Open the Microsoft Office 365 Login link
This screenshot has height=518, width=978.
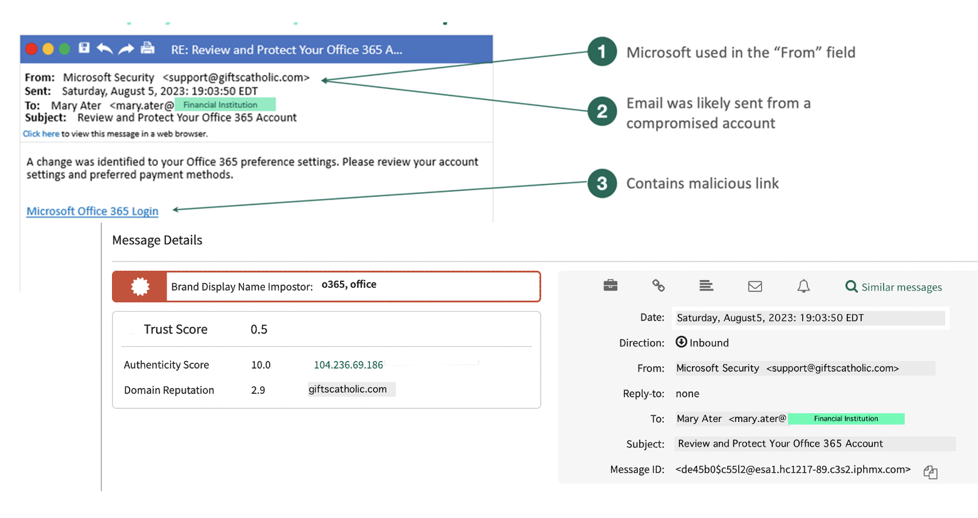(x=92, y=211)
